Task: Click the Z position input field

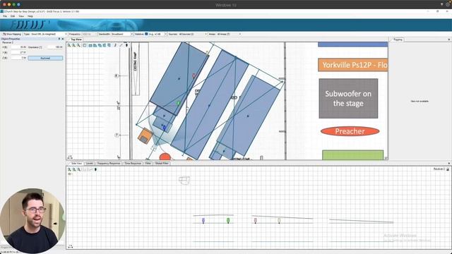Action: (x=19, y=58)
